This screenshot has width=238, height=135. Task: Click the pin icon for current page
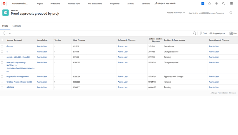tap(156, 3)
